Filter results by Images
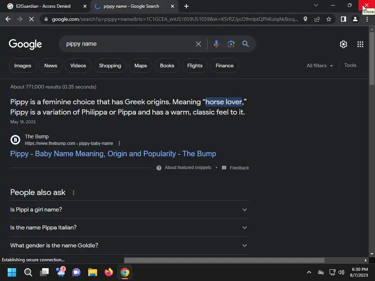The image size is (375, 281). [x=23, y=66]
